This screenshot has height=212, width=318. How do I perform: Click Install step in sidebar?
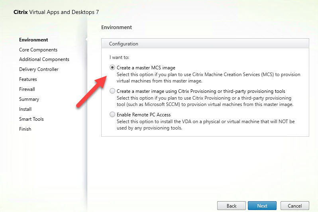point(25,109)
